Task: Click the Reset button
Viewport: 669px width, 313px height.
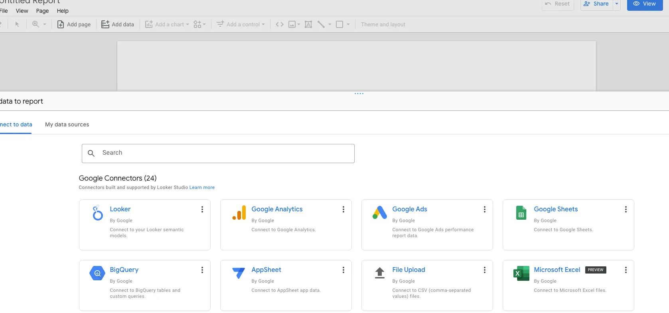Action: 558,4
